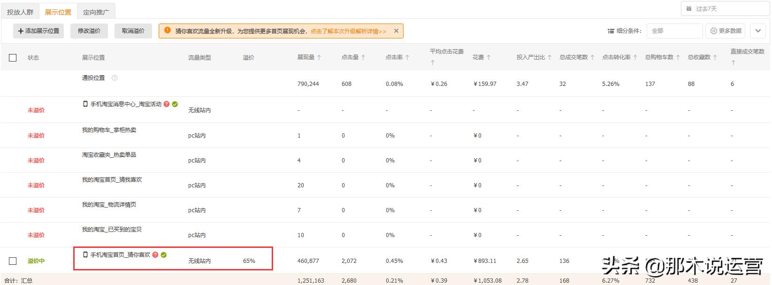Click the 65% premium value

pos(249,261)
